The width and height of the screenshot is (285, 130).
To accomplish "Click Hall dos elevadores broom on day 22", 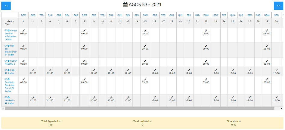I will click(x=206, y=46).
